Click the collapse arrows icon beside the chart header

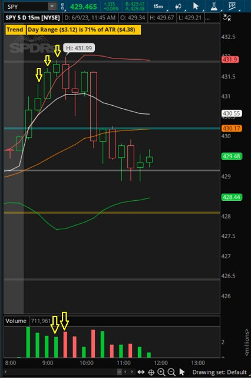tap(227, 18)
